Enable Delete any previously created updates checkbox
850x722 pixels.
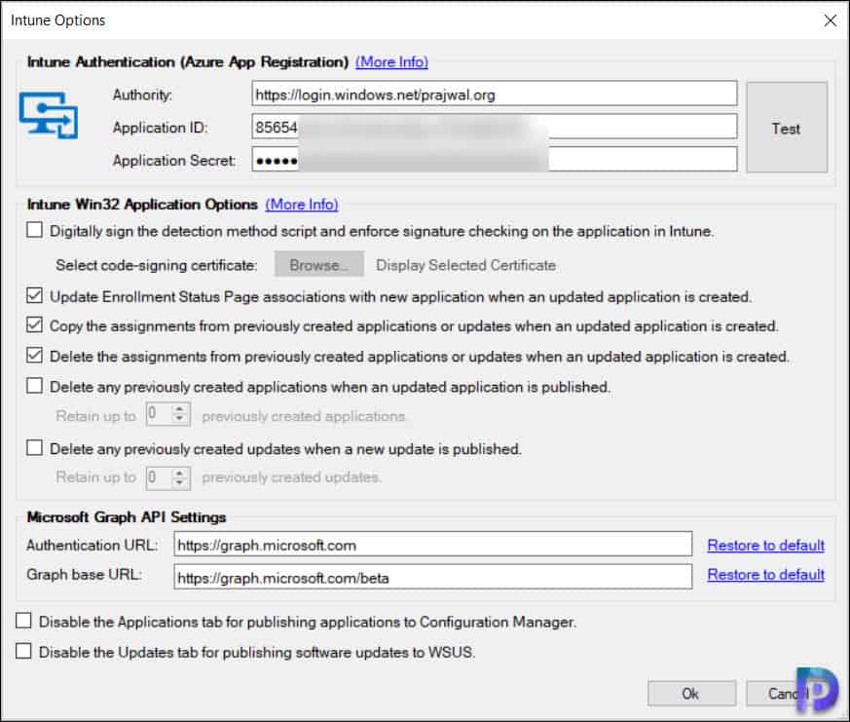[35, 448]
